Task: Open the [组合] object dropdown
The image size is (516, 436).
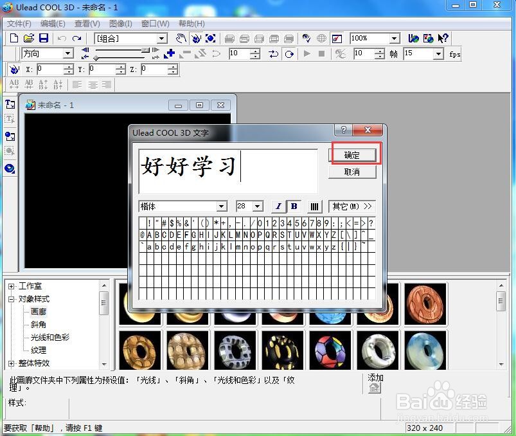Action: click(x=161, y=39)
